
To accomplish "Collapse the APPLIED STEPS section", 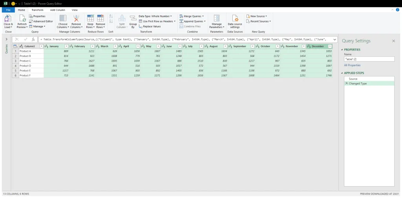I will tap(342, 73).
